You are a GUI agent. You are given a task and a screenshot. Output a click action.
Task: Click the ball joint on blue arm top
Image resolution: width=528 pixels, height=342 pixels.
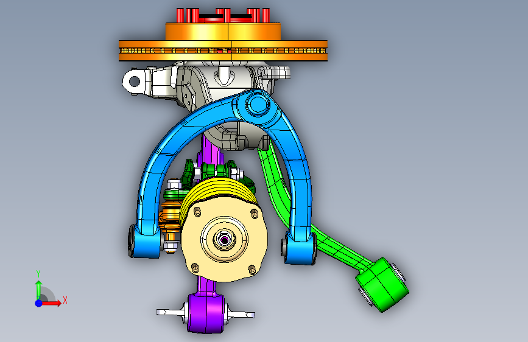pos(258,104)
